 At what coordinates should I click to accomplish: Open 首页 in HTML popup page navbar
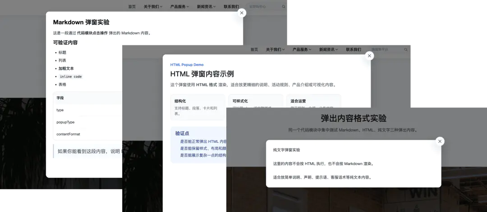pos(254,49)
